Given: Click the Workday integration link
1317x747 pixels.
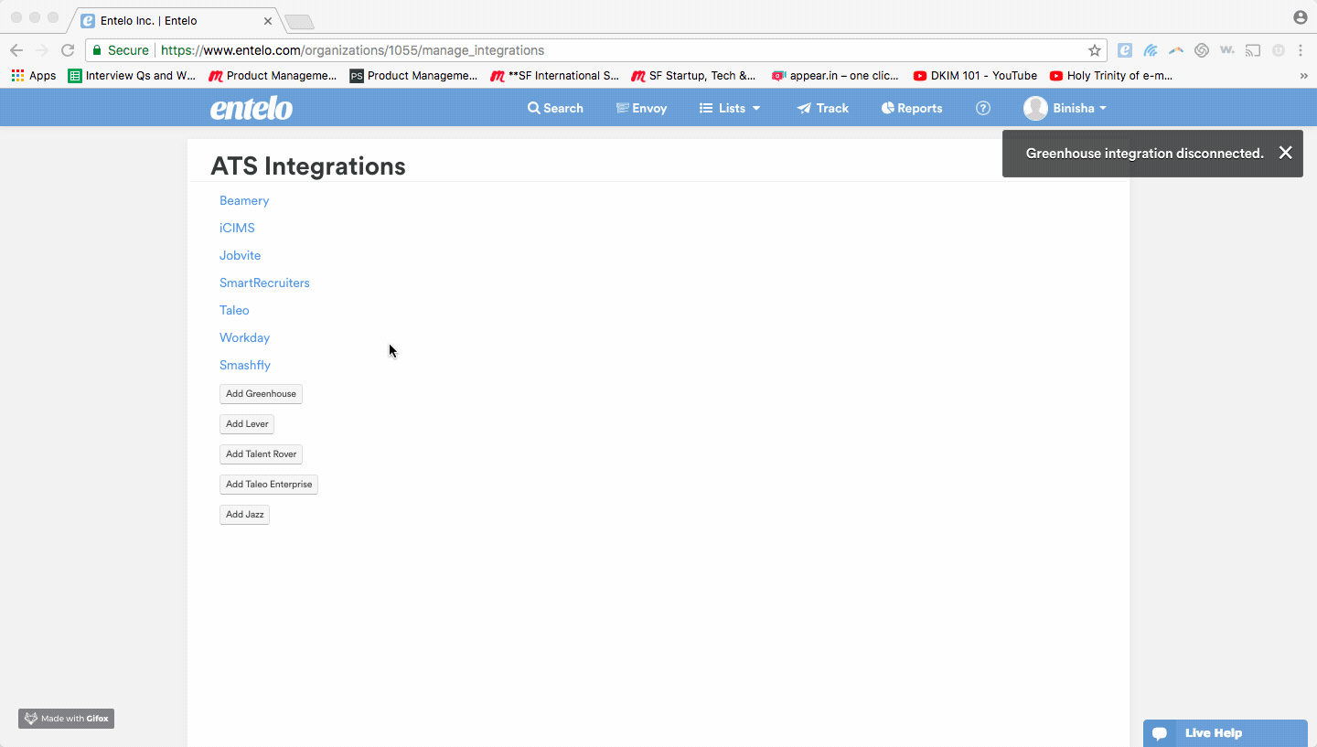Looking at the screenshot, I should coord(244,337).
